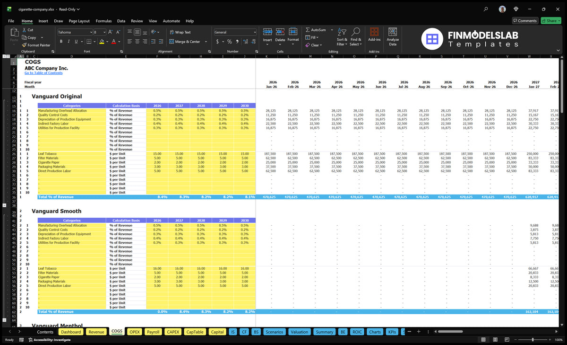567x345 pixels.
Task: Switch to Page Layout view in status bar
Action: pos(496,340)
